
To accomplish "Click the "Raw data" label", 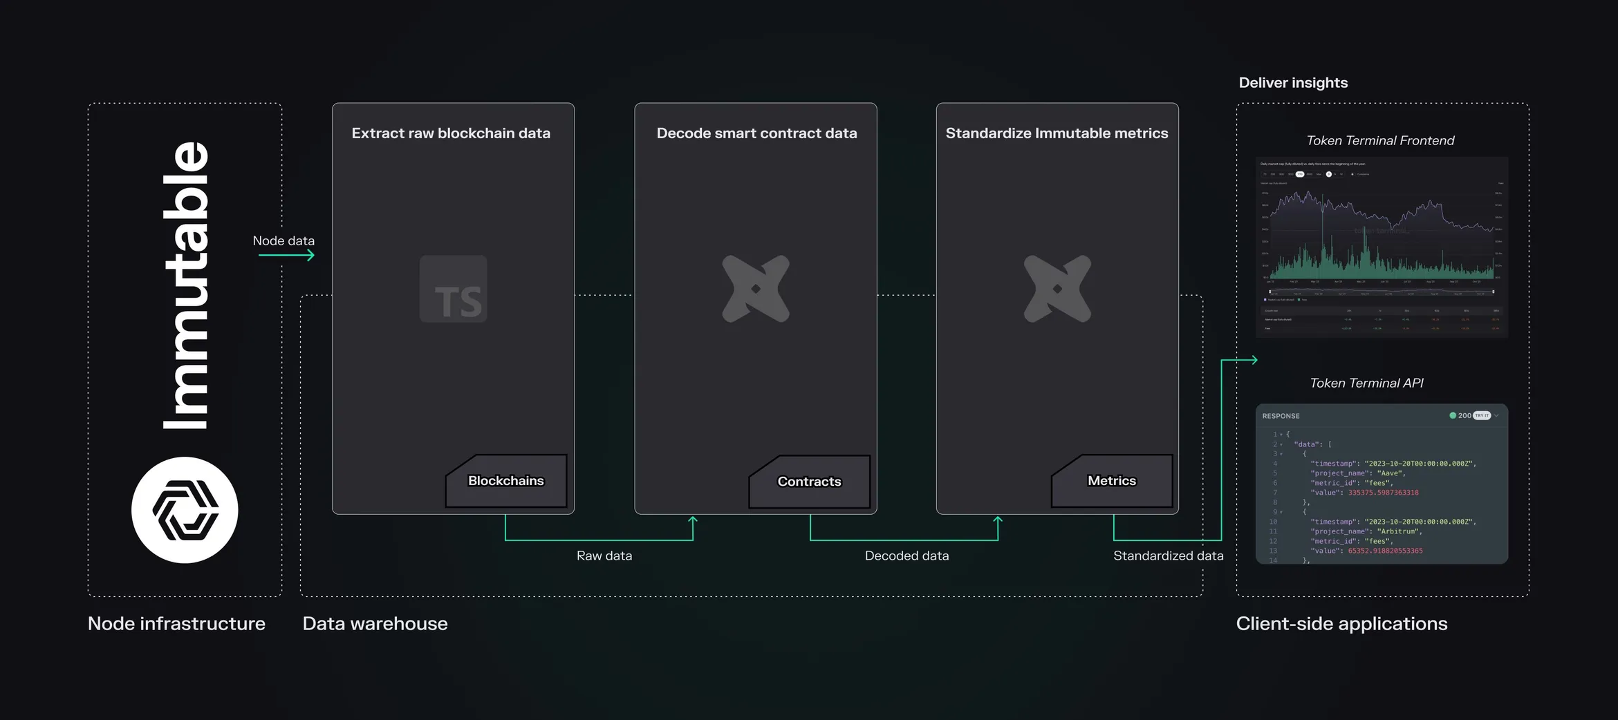I will (x=604, y=556).
